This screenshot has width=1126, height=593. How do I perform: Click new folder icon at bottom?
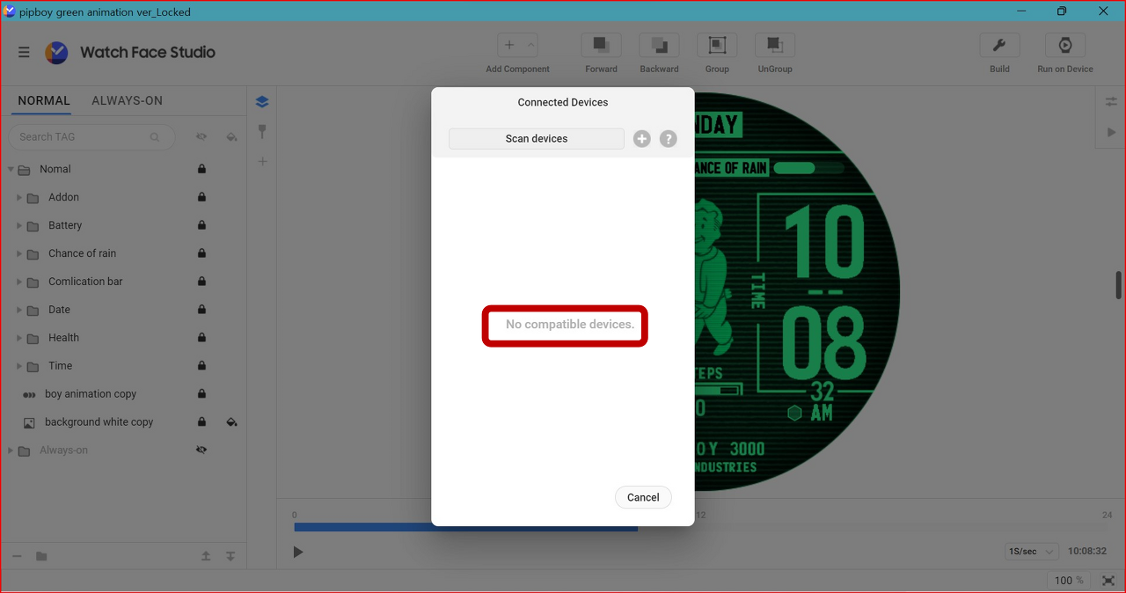coord(41,556)
